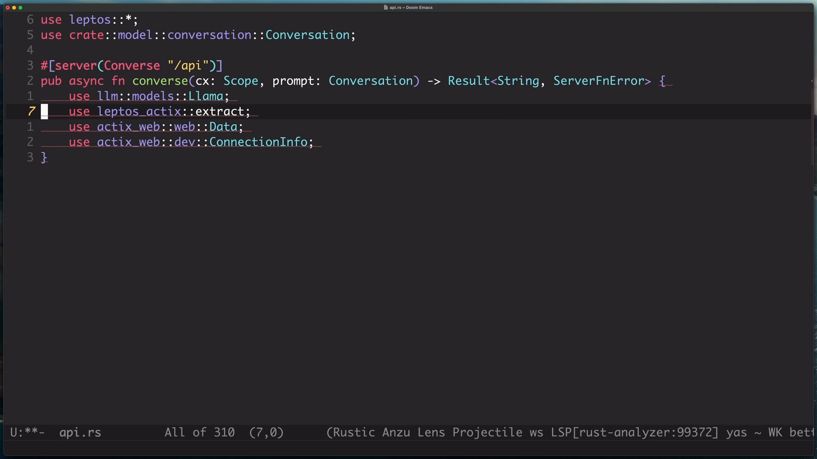
Task: Click the green maximize window button
Action: tap(20, 8)
